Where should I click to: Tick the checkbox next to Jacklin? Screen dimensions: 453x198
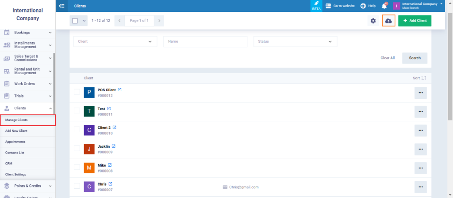coord(77,148)
